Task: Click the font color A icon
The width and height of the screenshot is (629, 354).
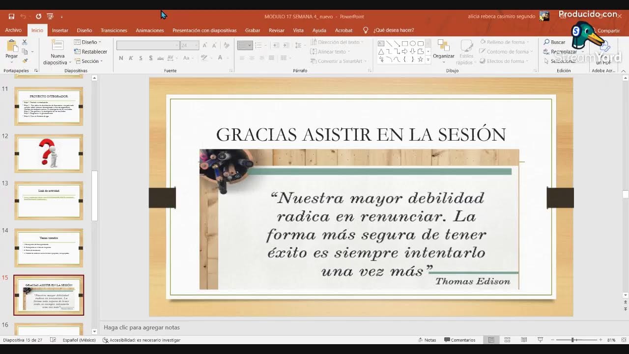Action: (221, 58)
